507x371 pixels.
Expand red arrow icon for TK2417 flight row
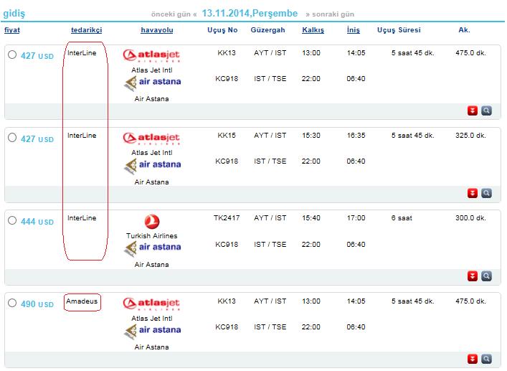473,276
